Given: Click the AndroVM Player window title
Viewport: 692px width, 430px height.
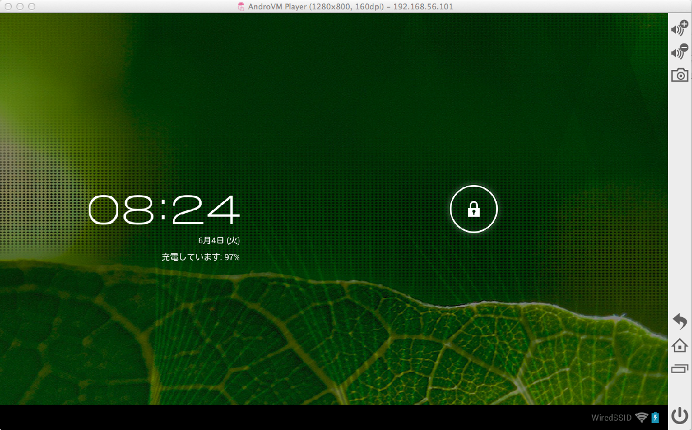Looking at the screenshot, I should click(350, 6).
